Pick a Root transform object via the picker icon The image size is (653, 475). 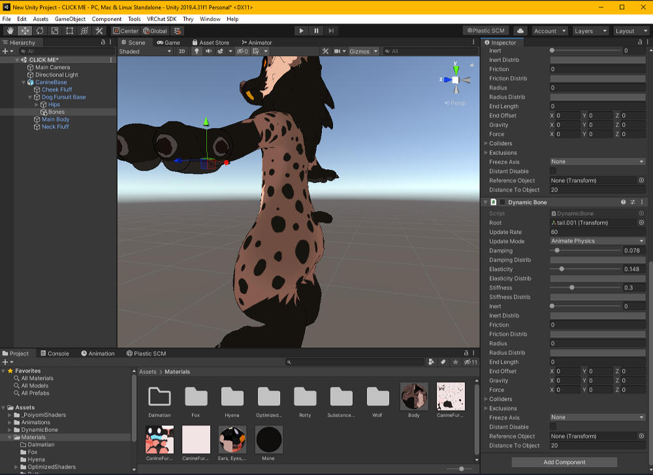pos(641,223)
